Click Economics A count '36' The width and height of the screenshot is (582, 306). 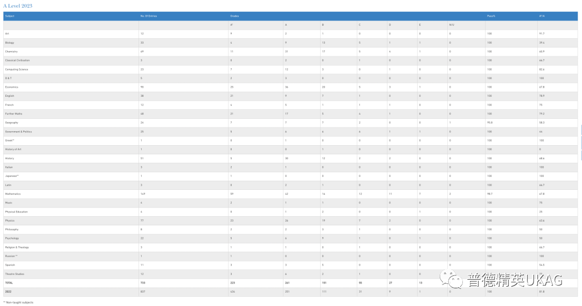(287, 87)
